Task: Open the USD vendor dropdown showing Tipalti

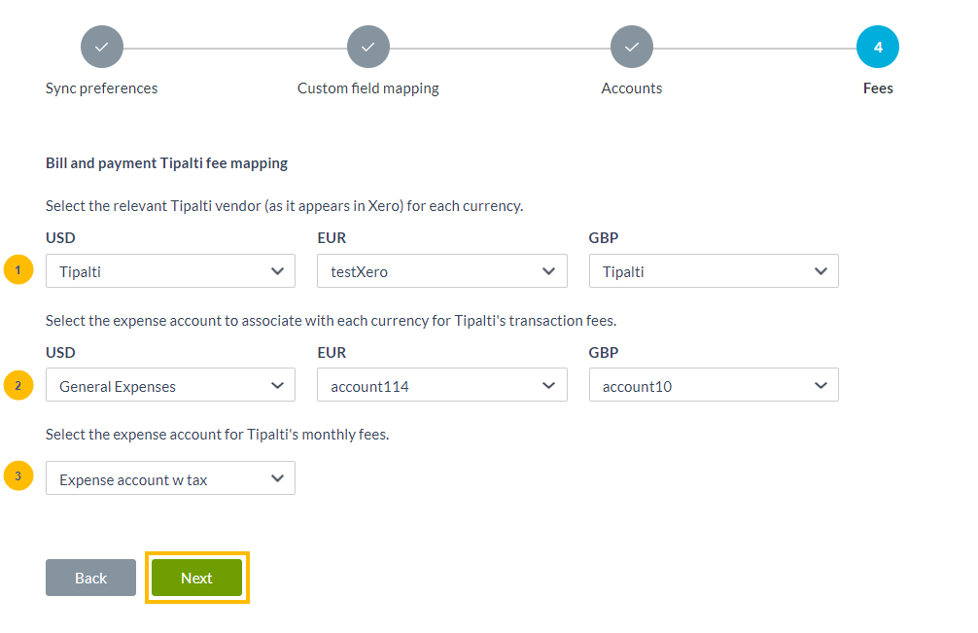Action: [x=170, y=270]
